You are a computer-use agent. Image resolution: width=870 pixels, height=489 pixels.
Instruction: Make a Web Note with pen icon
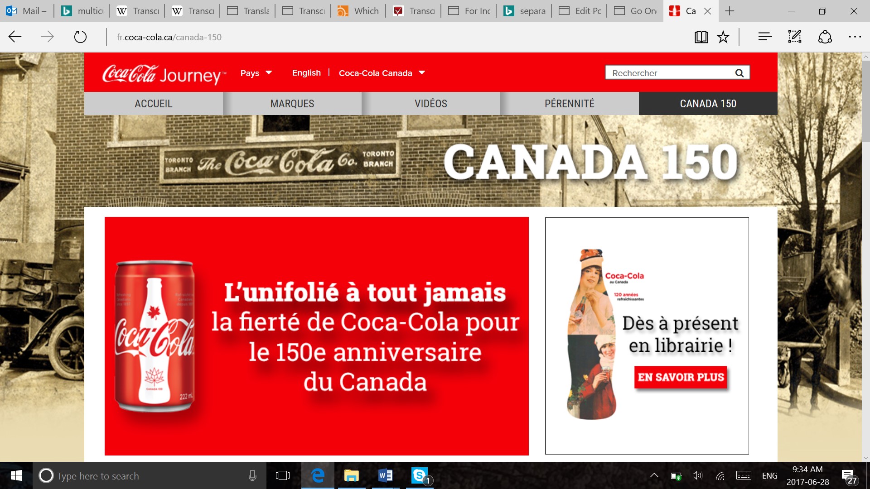coord(795,37)
